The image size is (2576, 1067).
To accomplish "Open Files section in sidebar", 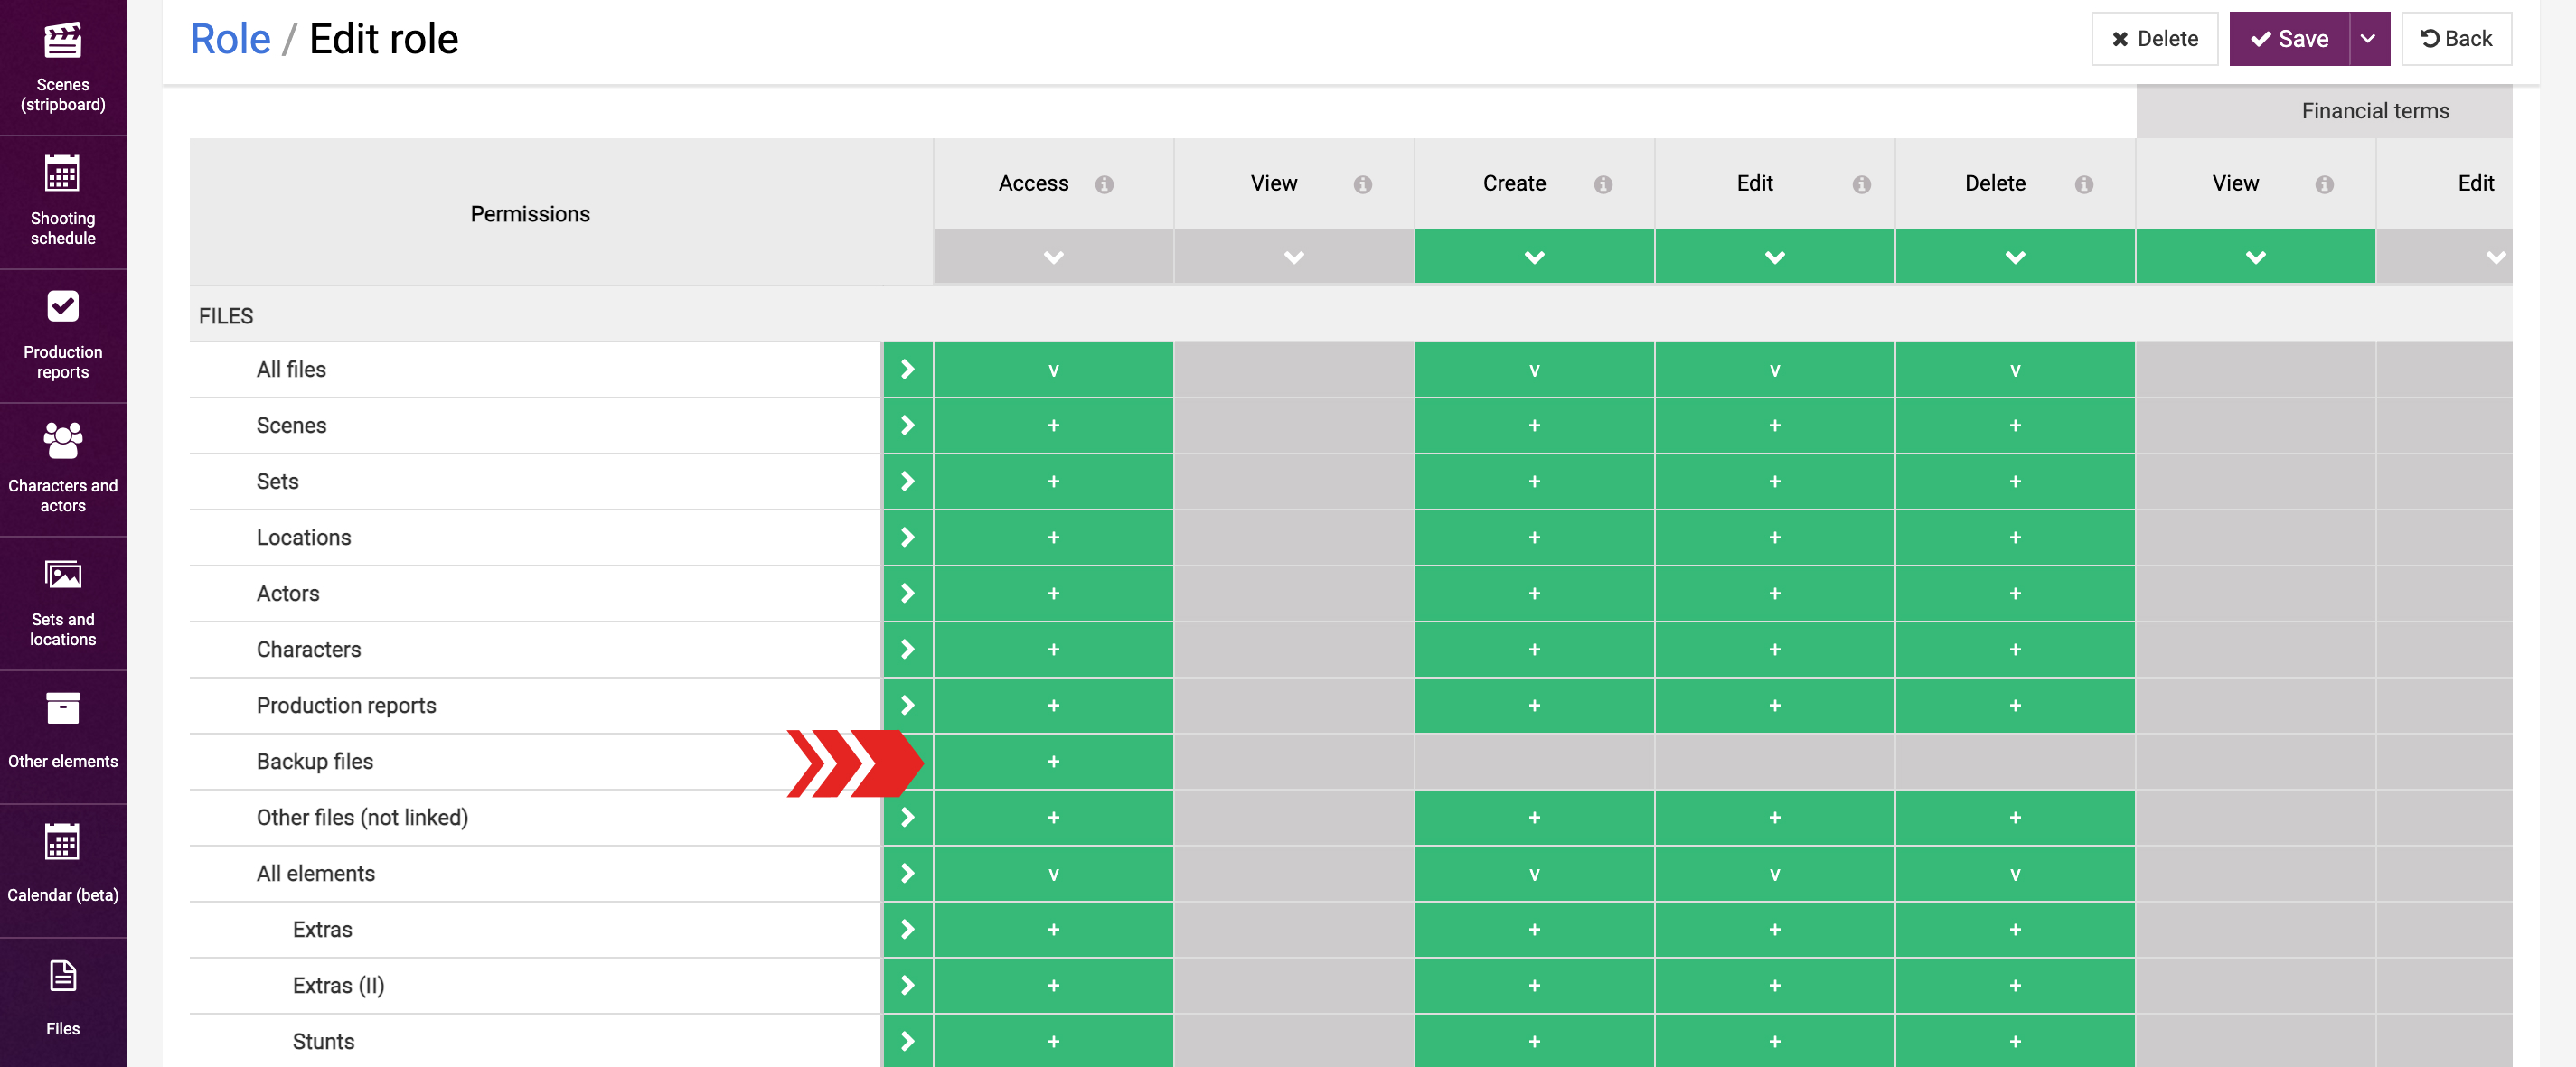I will [63, 998].
